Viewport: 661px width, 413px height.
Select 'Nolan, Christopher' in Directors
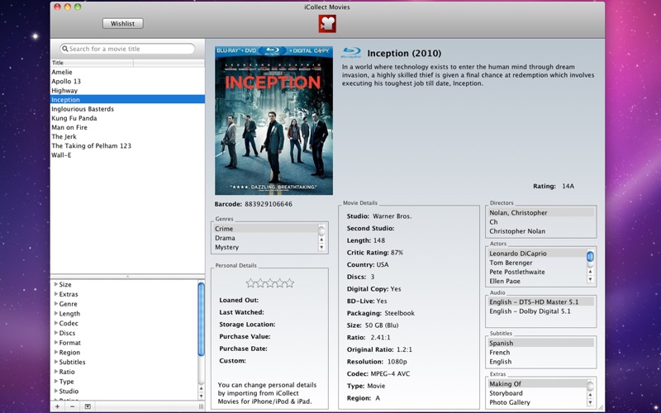click(x=541, y=212)
